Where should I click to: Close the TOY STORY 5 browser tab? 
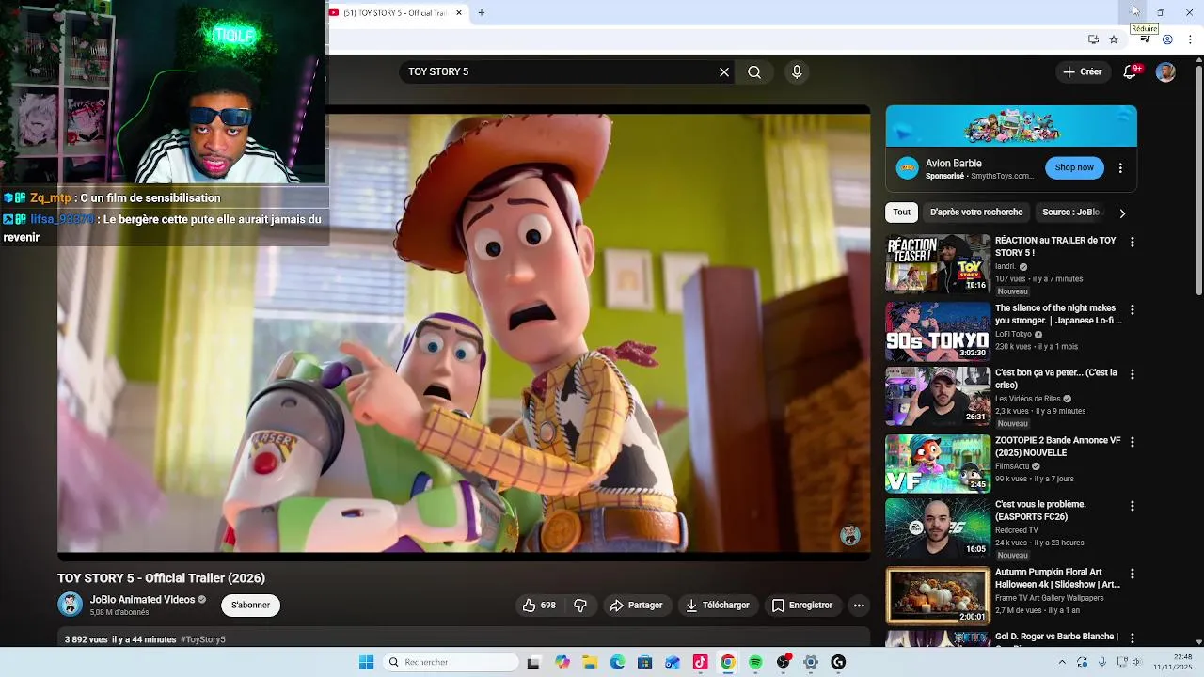(459, 13)
